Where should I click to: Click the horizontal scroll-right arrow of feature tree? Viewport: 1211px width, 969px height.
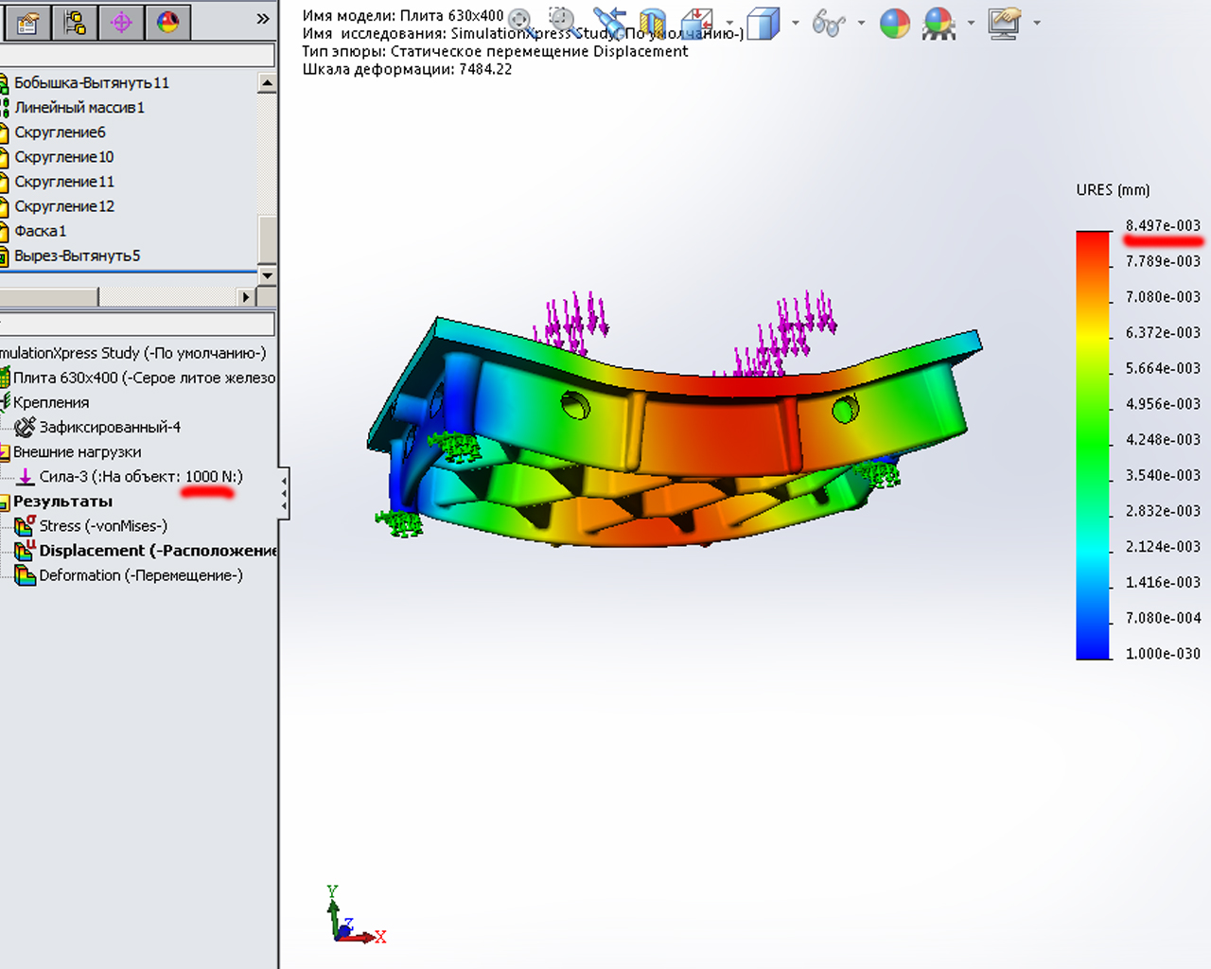pyautogui.click(x=246, y=297)
